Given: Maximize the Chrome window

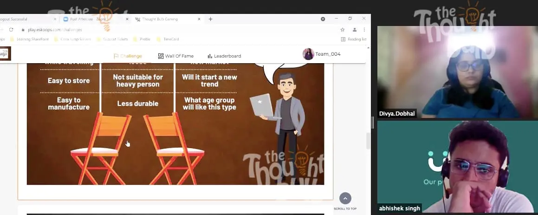Looking at the screenshot, I should (x=350, y=19).
